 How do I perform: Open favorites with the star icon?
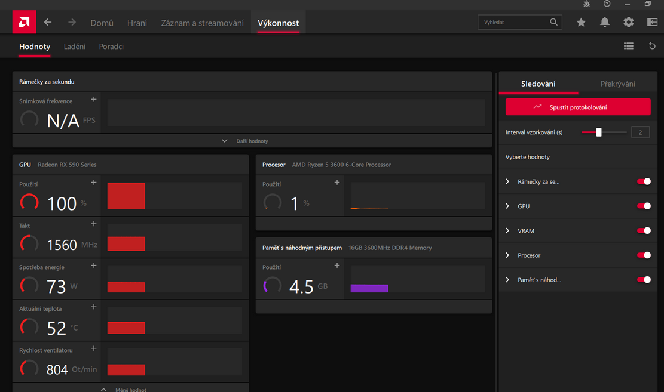click(x=581, y=23)
